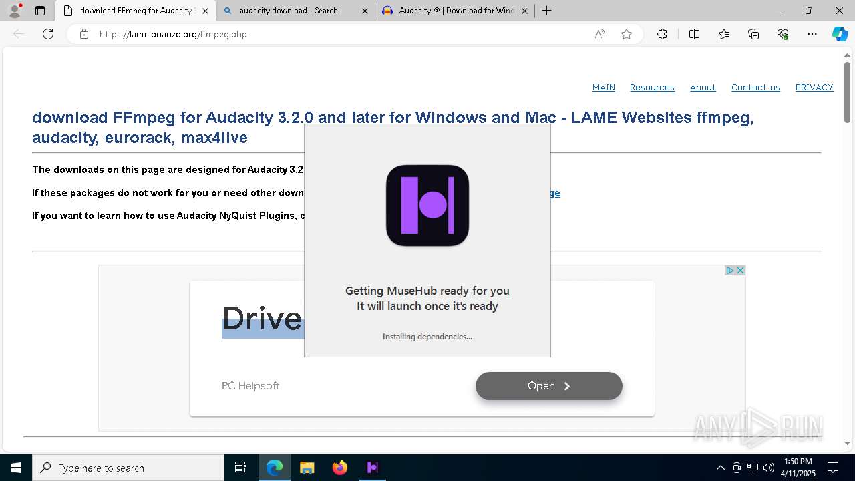
Task: Open the Windows Start menu
Action: click(16, 468)
